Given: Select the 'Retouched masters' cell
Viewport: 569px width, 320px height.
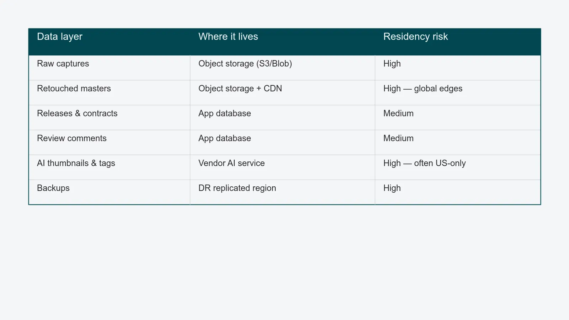Looking at the screenshot, I should coord(109,92).
